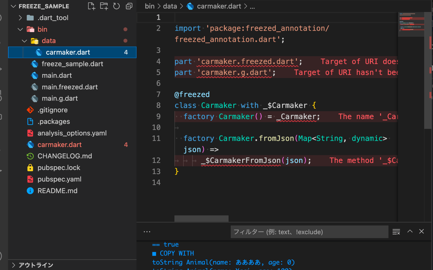Image resolution: width=433 pixels, height=270 pixels.
Task: Click the 'carmaker.g.dart' part URI string
Action: tap(234, 73)
